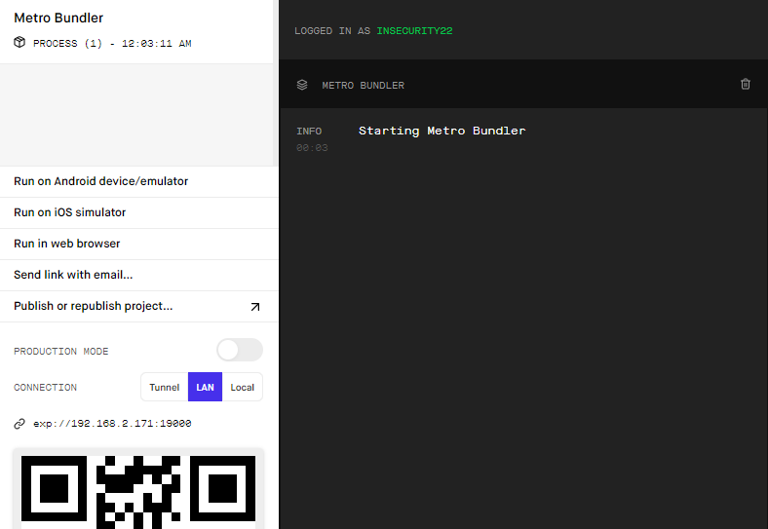Screen dimensions: 768x529
Task: Click the link icon beside exp URL
Action: pos(19,424)
